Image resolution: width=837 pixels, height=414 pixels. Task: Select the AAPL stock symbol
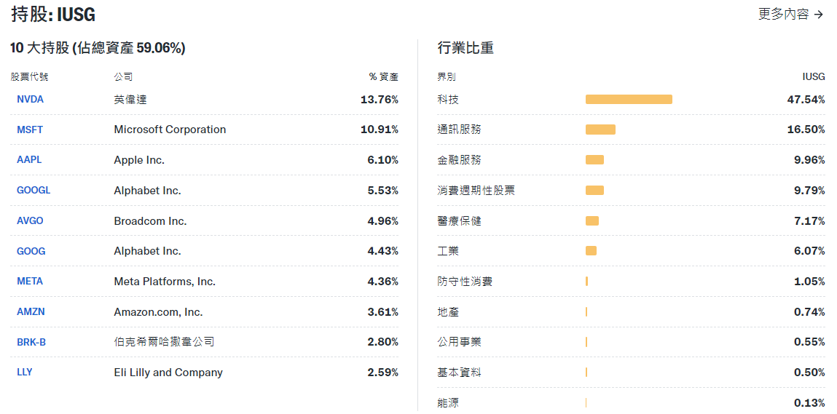click(29, 160)
